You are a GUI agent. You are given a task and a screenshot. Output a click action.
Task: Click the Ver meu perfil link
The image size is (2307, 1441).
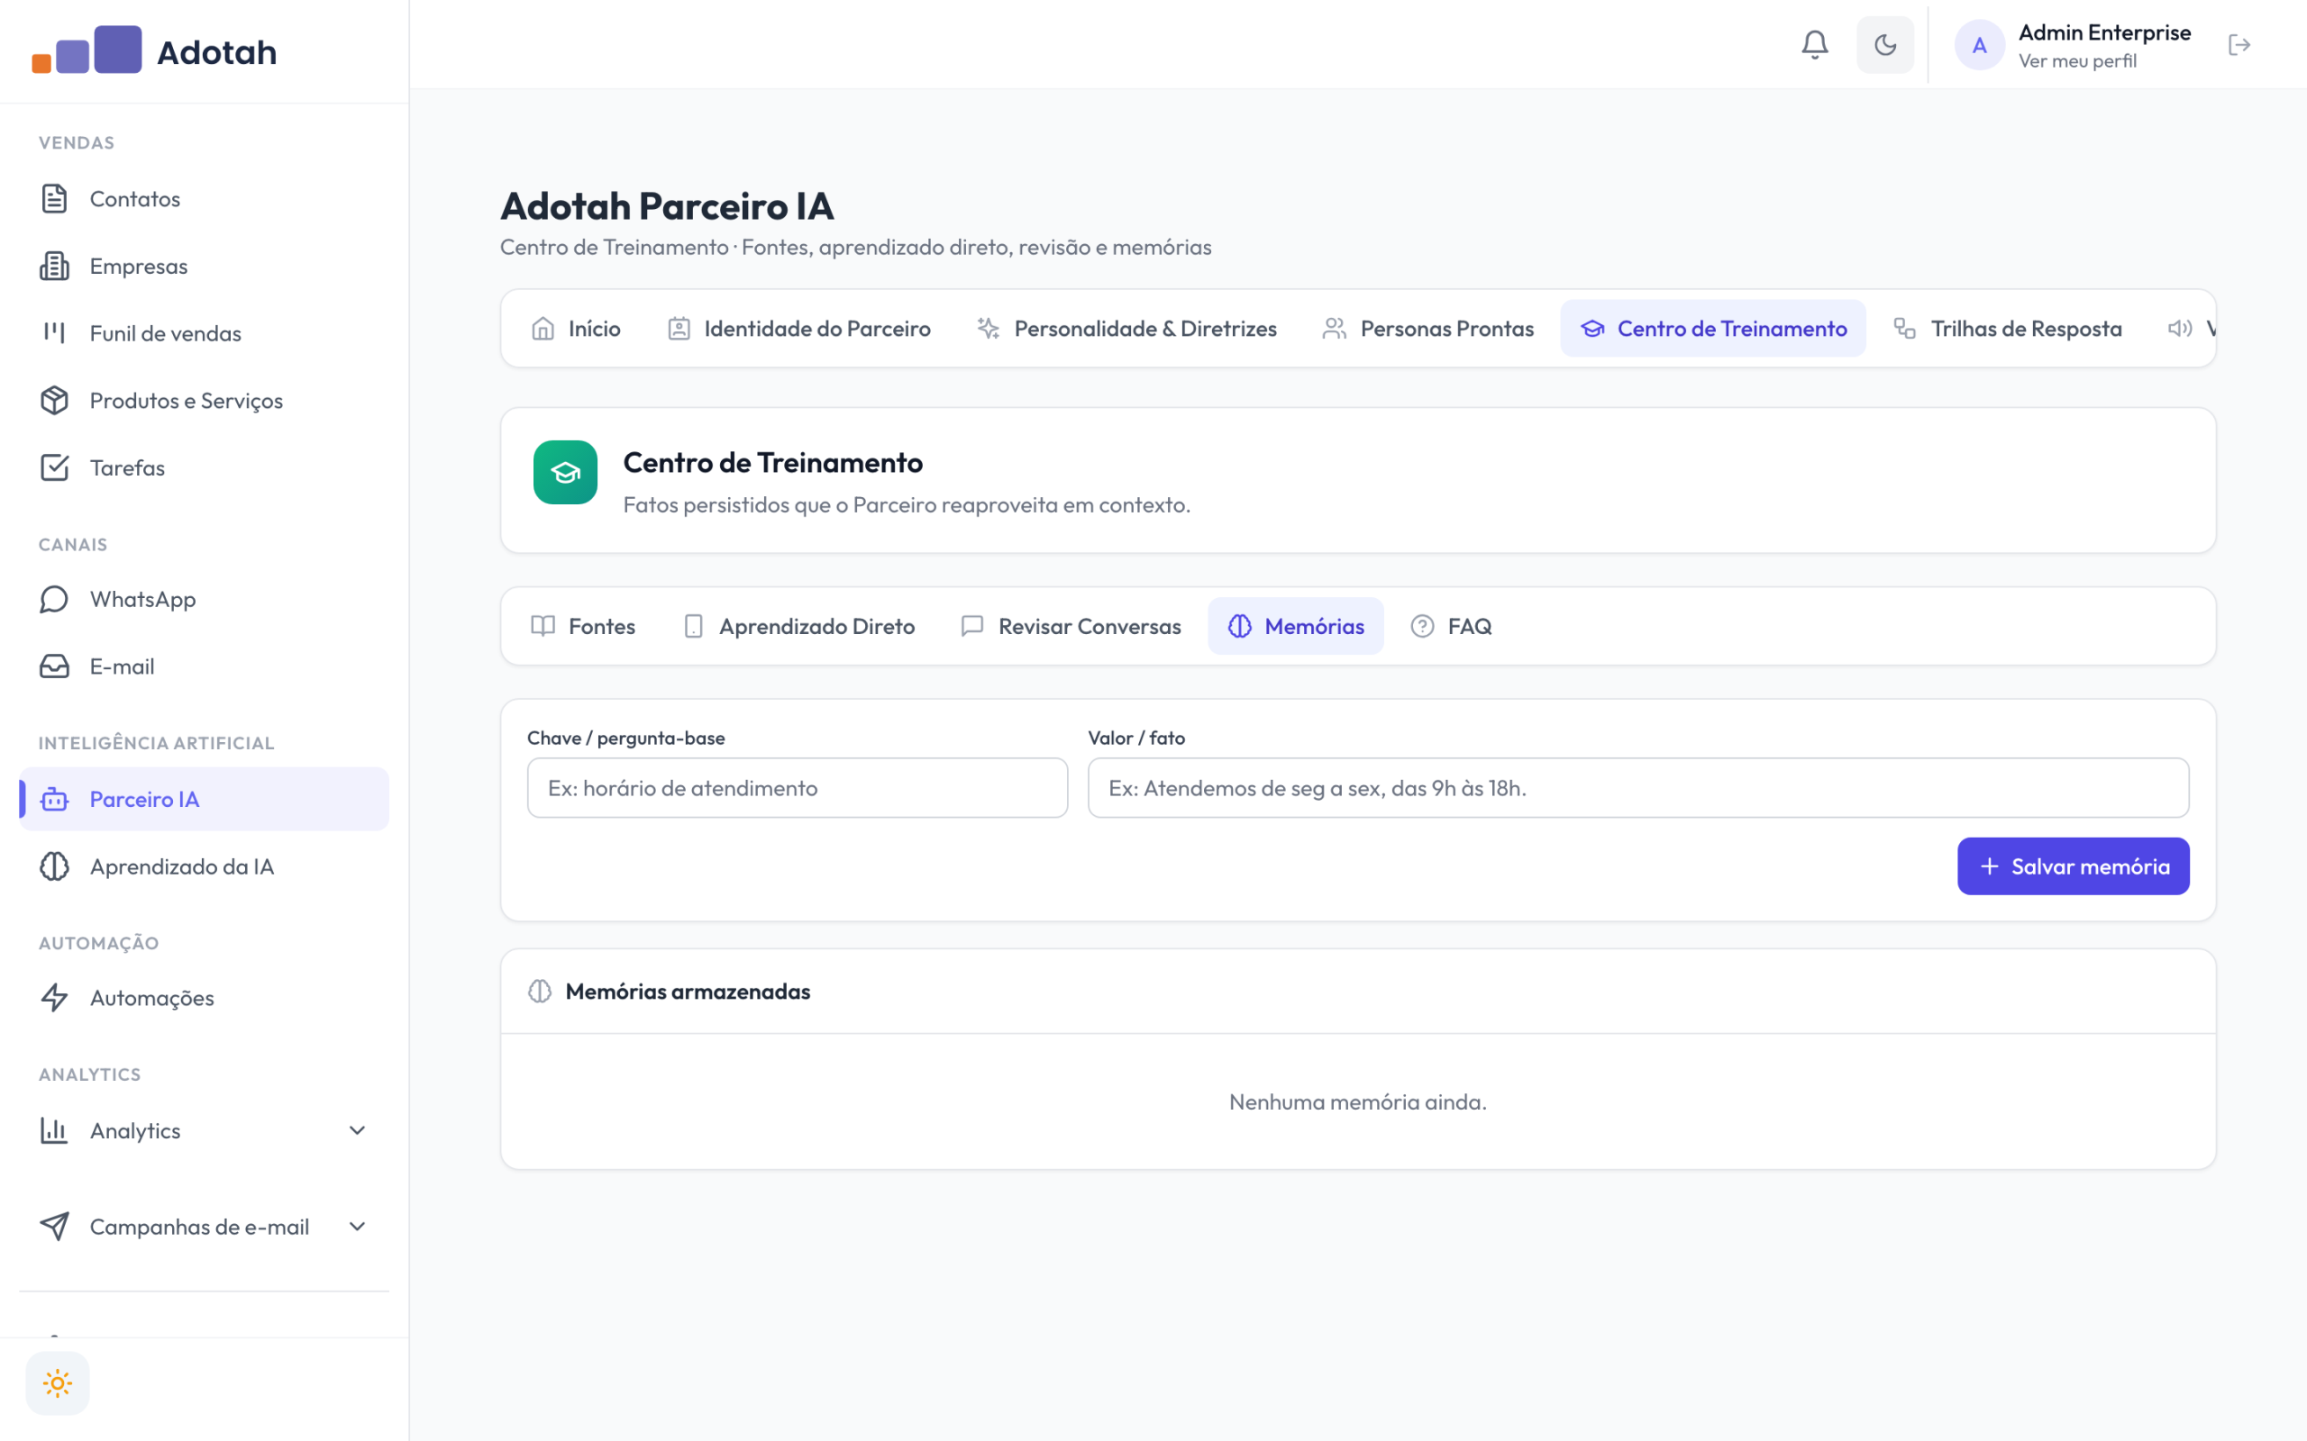2077,61
